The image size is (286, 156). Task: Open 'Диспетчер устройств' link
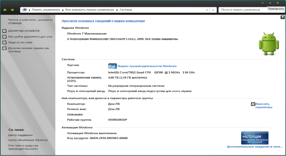24,31
